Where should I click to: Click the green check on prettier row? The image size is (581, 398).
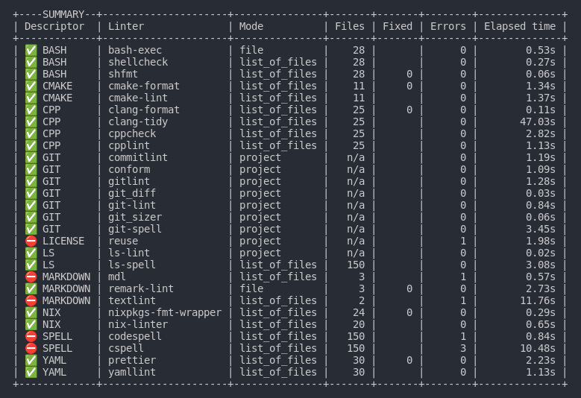[31, 360]
